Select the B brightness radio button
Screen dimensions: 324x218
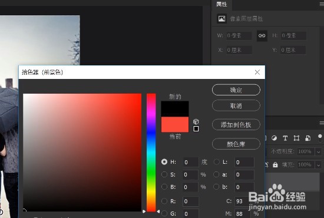164,187
